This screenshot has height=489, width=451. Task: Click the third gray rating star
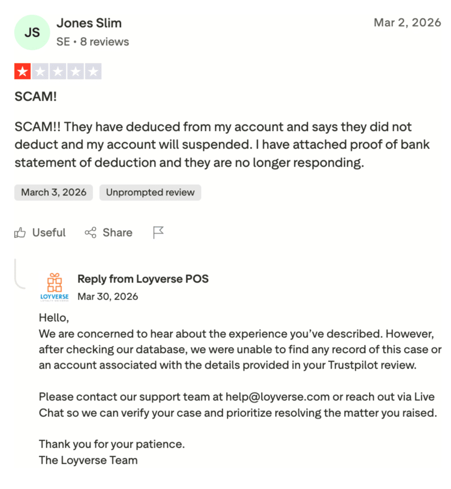58,72
